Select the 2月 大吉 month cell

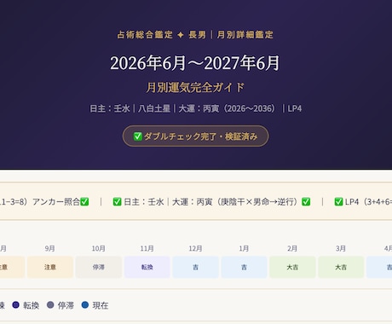(292, 267)
